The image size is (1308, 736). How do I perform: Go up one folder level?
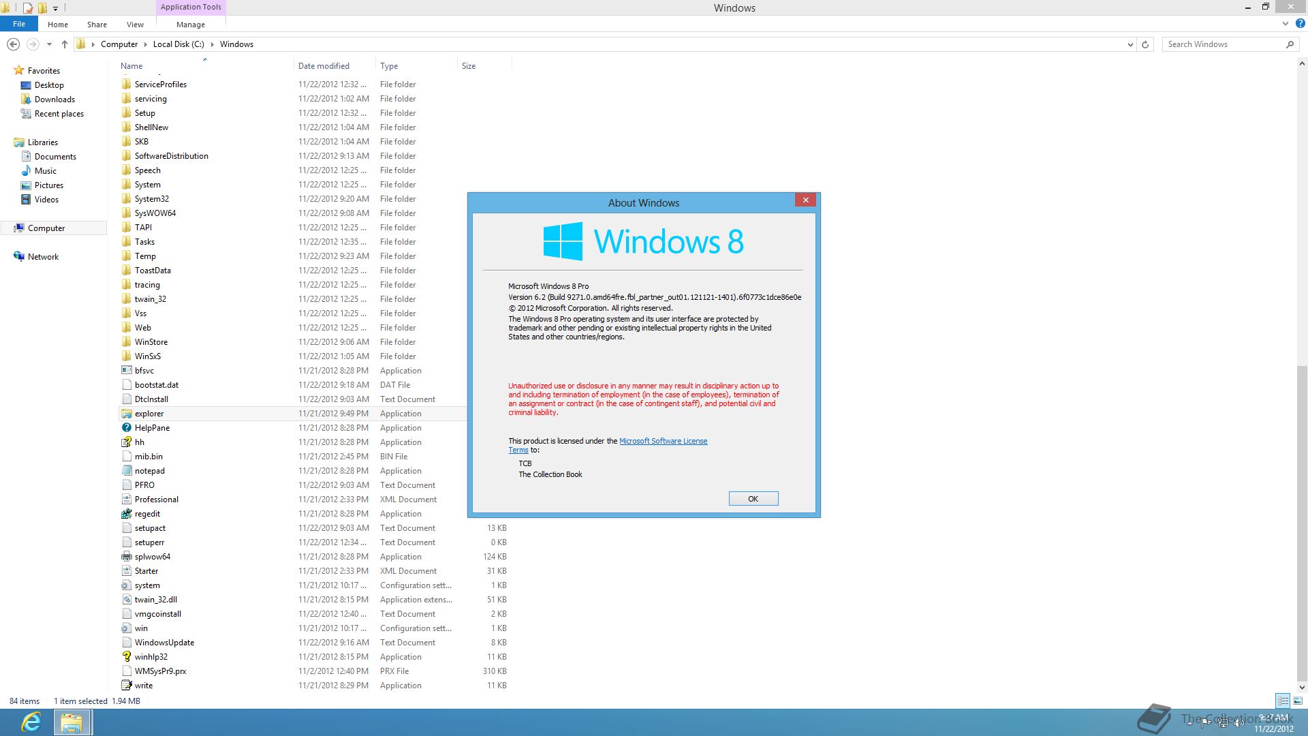coord(65,44)
